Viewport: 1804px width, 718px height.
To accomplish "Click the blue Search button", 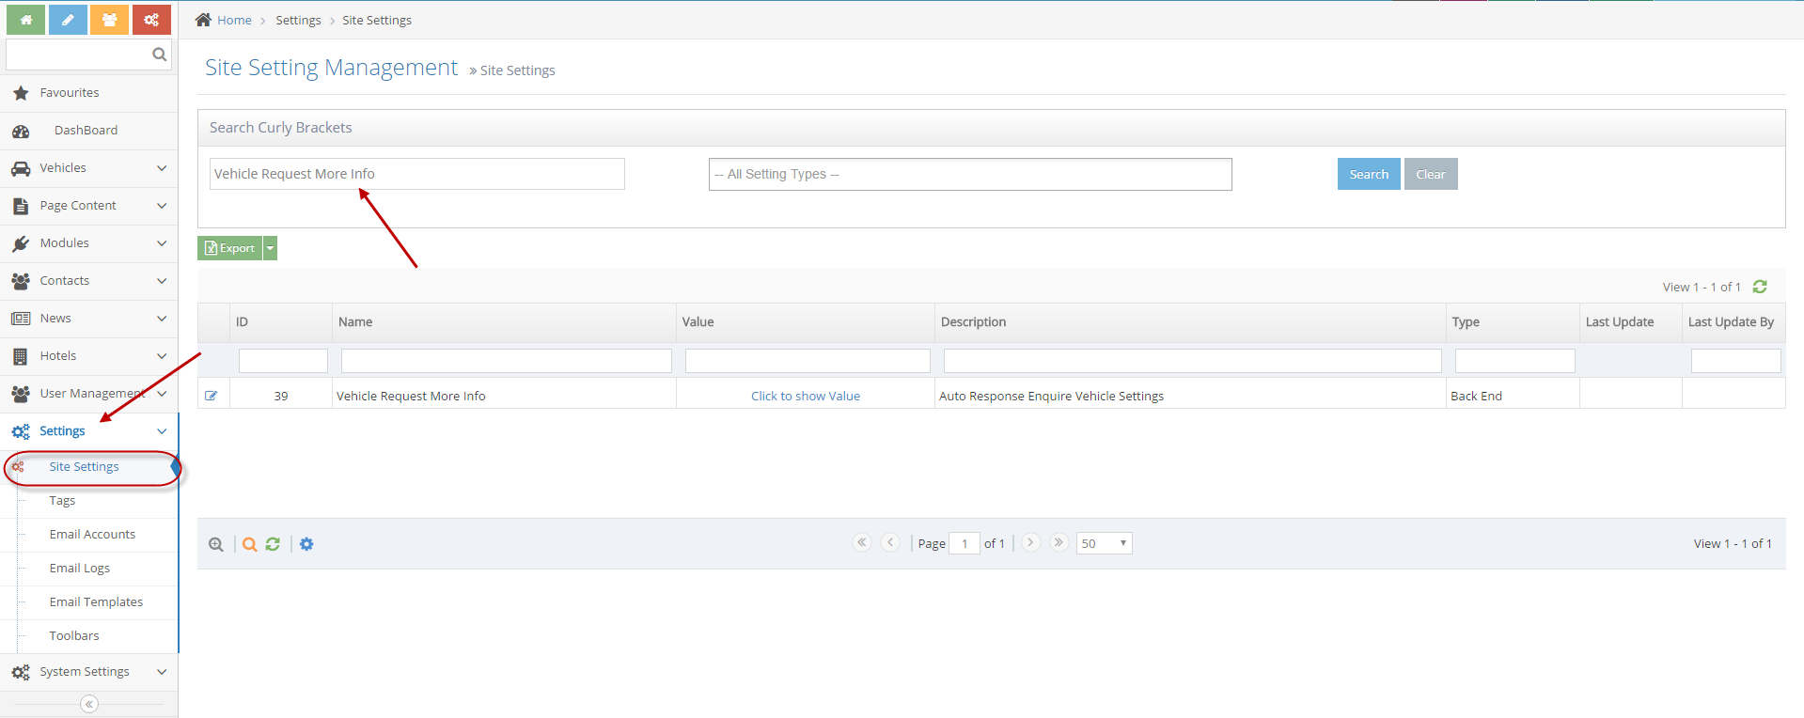I will [1368, 174].
